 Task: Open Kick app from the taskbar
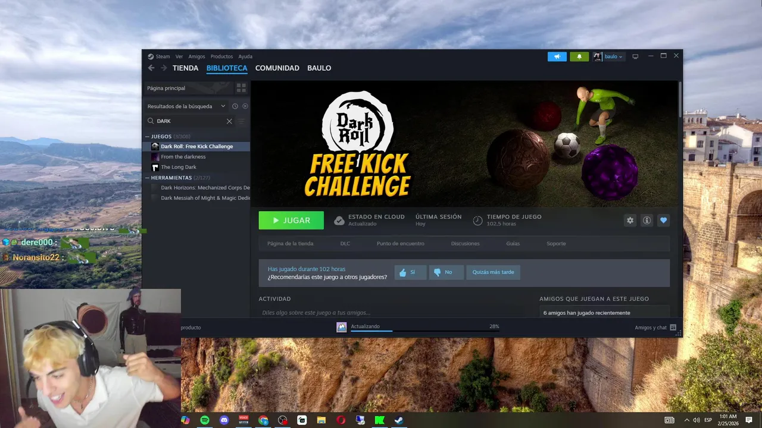(x=380, y=420)
